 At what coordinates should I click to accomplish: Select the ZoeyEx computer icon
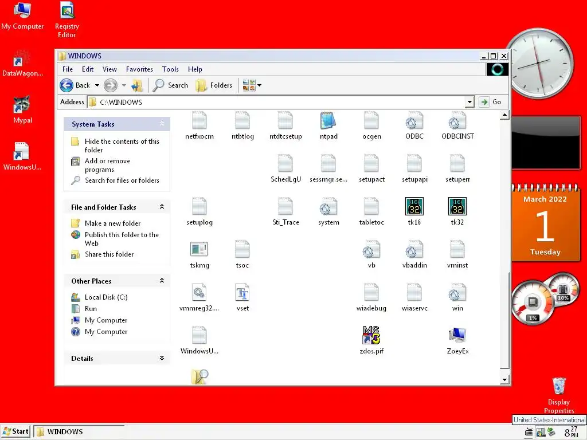457,335
